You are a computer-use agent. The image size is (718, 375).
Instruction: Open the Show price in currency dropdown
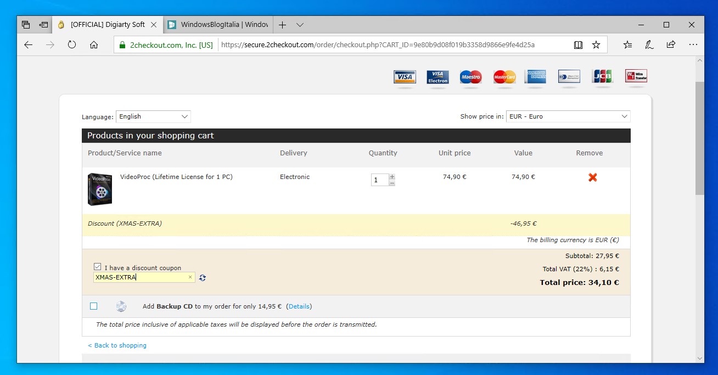(x=568, y=116)
